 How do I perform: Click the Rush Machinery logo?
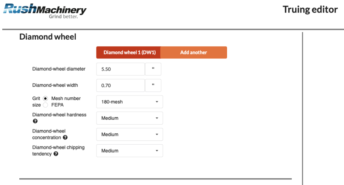point(45,10)
